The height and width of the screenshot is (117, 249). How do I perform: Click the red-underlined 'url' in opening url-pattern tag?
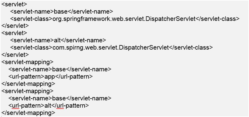15,106
